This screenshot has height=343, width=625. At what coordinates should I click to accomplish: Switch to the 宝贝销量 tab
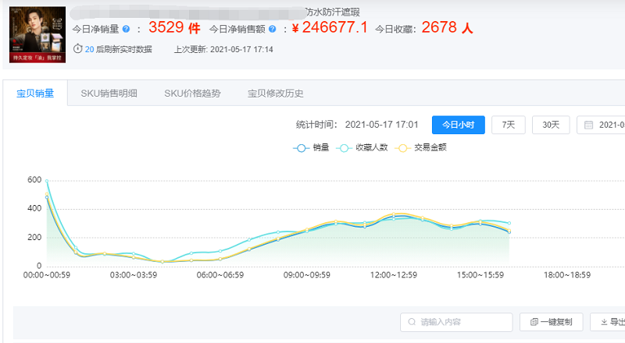pos(35,94)
